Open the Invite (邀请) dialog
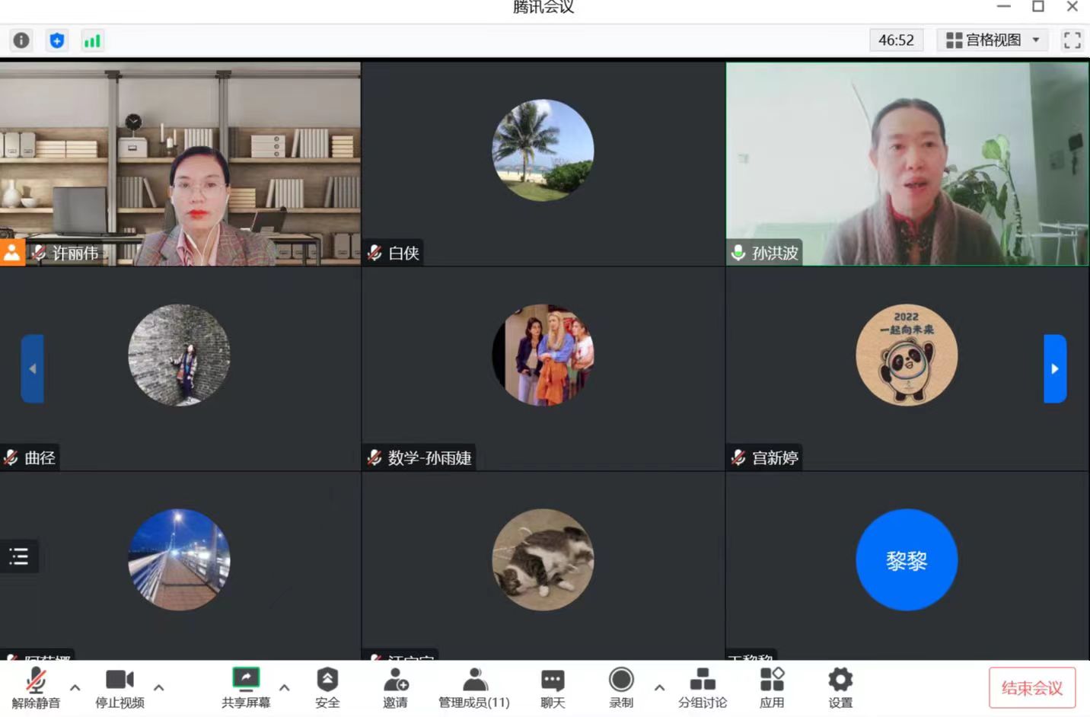The width and height of the screenshot is (1090, 717). [395, 687]
